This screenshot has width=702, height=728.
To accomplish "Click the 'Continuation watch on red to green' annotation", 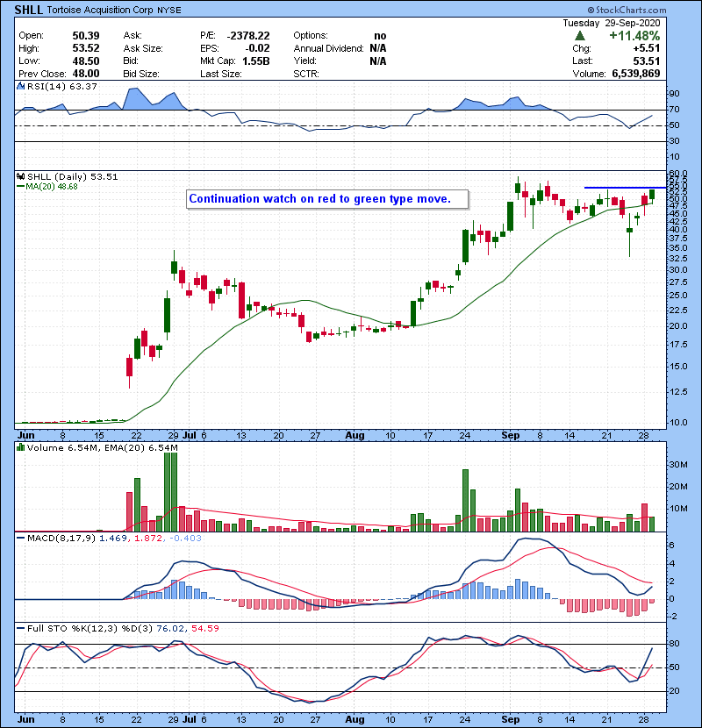I will pyautogui.click(x=327, y=199).
